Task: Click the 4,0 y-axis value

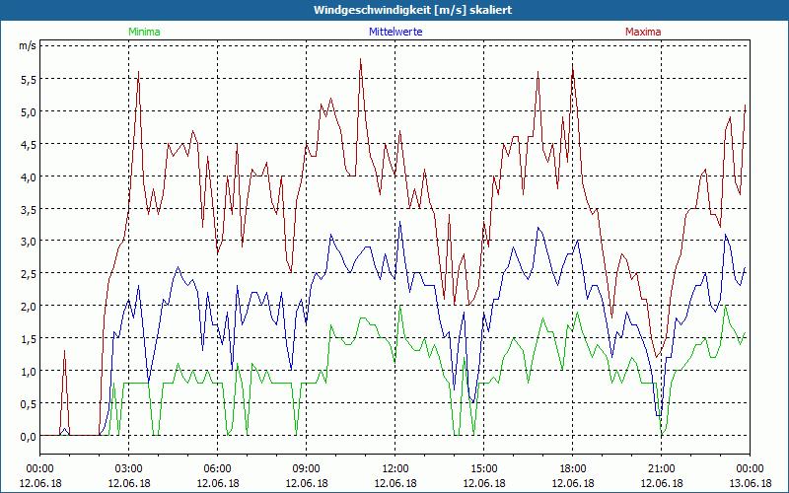Action: coord(29,176)
